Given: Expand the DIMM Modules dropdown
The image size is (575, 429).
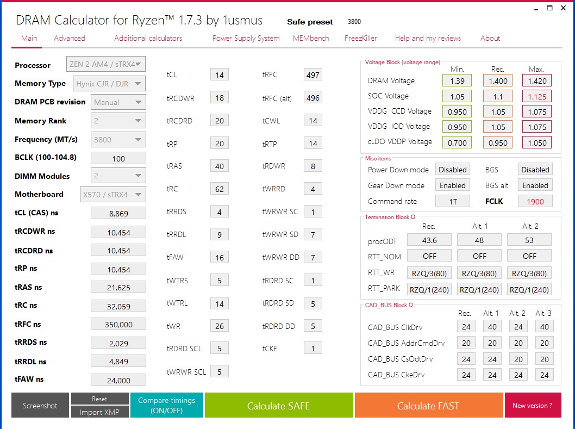Looking at the screenshot, I should 118,176.
